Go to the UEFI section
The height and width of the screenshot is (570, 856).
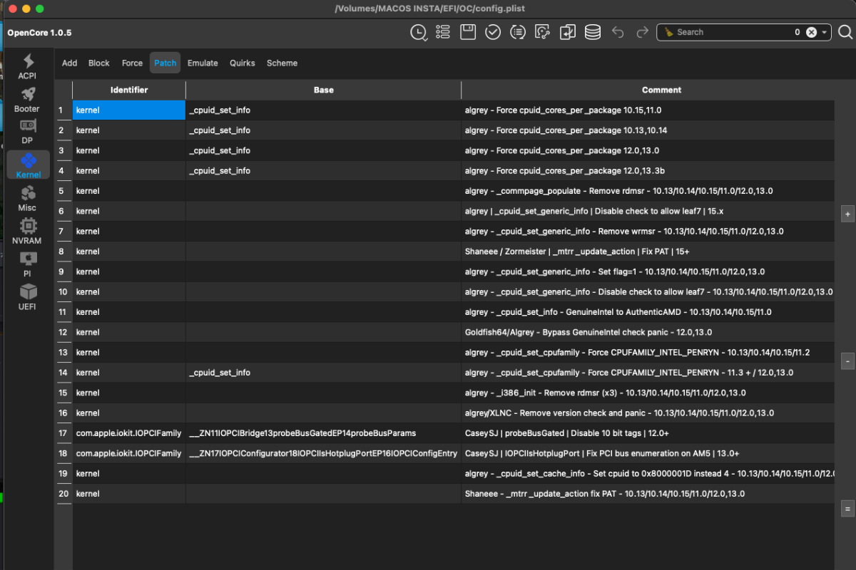[x=27, y=297]
